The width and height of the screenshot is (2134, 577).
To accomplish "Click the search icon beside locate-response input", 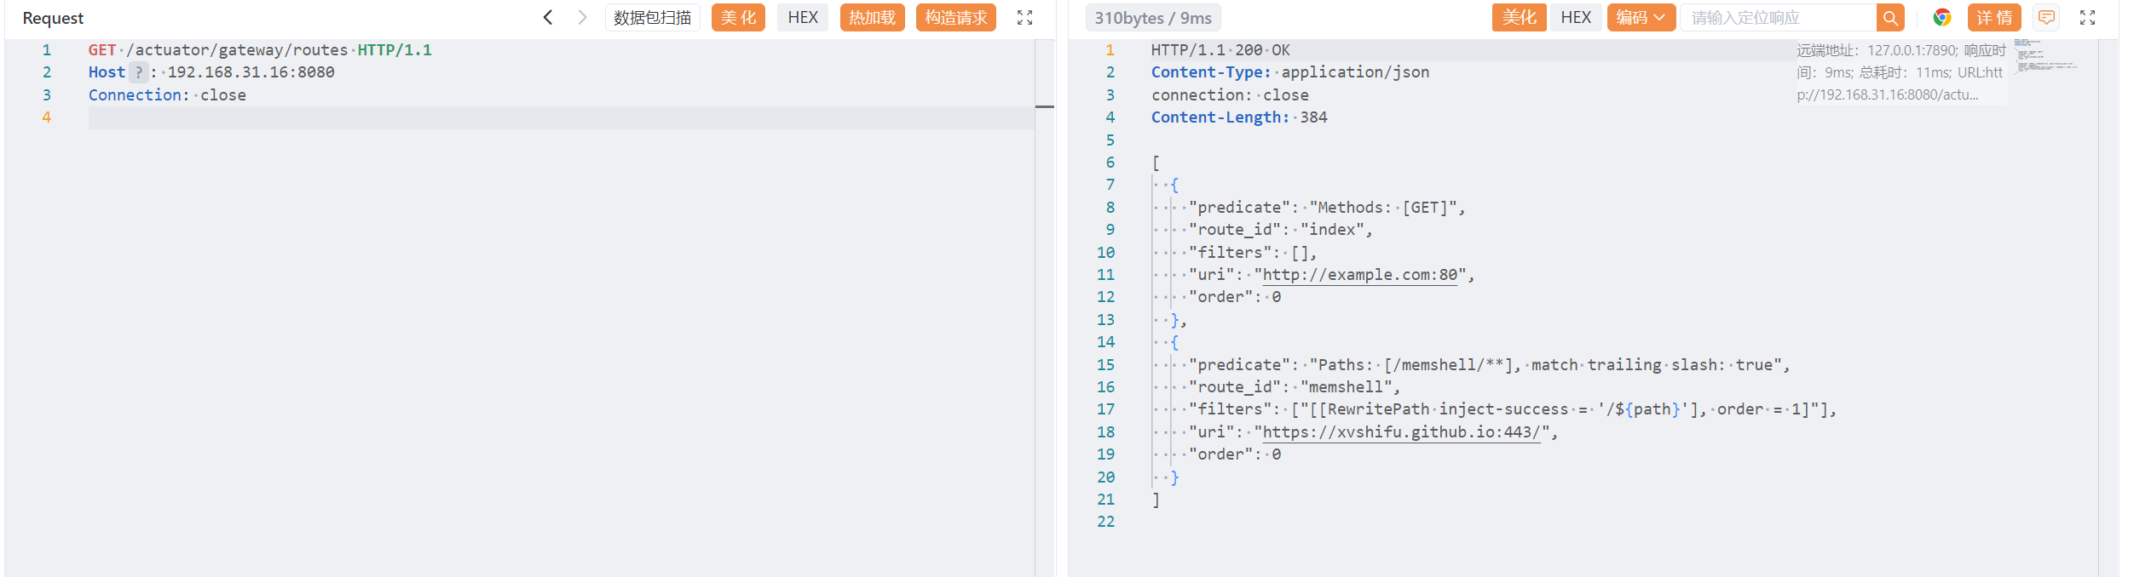I will tap(1890, 18).
